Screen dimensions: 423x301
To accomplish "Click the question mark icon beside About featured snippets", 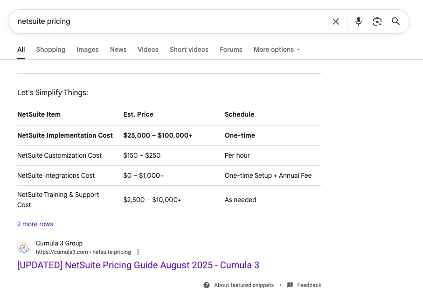I will pos(206,285).
